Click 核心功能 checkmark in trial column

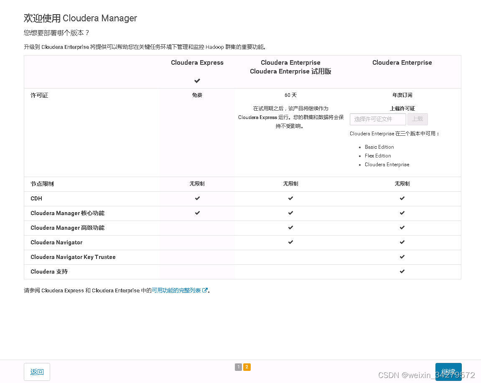[290, 213]
